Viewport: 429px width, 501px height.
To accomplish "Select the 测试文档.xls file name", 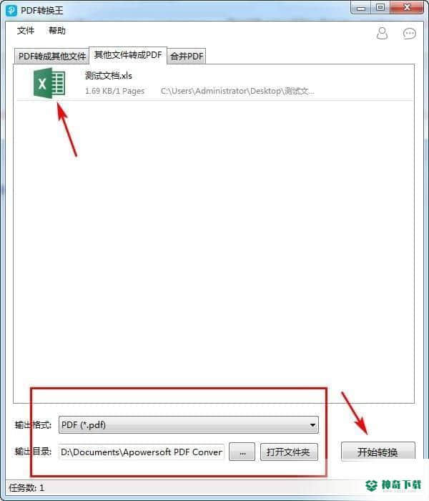I will pos(109,76).
